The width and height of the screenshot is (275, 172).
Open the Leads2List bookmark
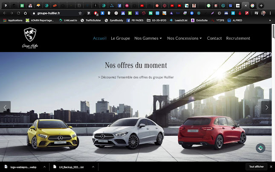click(179, 20)
